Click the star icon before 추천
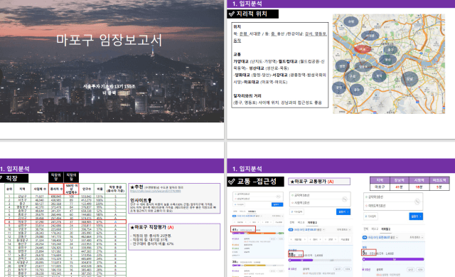Image resolution: width=455 pixels, height=277 pixels. pyautogui.click(x=132, y=187)
